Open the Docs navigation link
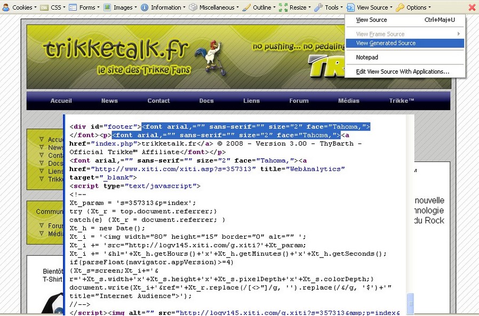The image size is (479, 316). point(206,101)
